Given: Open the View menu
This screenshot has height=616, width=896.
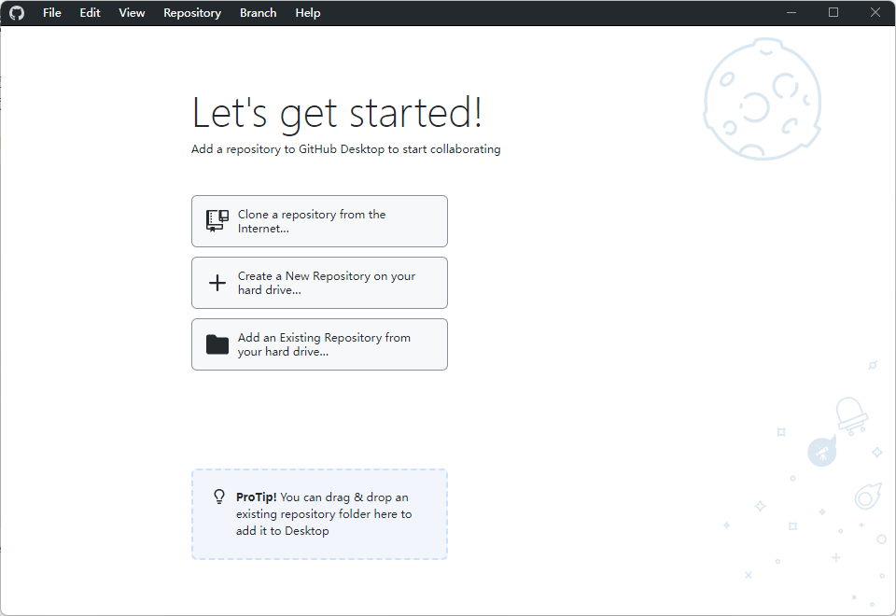Looking at the screenshot, I should pyautogui.click(x=132, y=13).
